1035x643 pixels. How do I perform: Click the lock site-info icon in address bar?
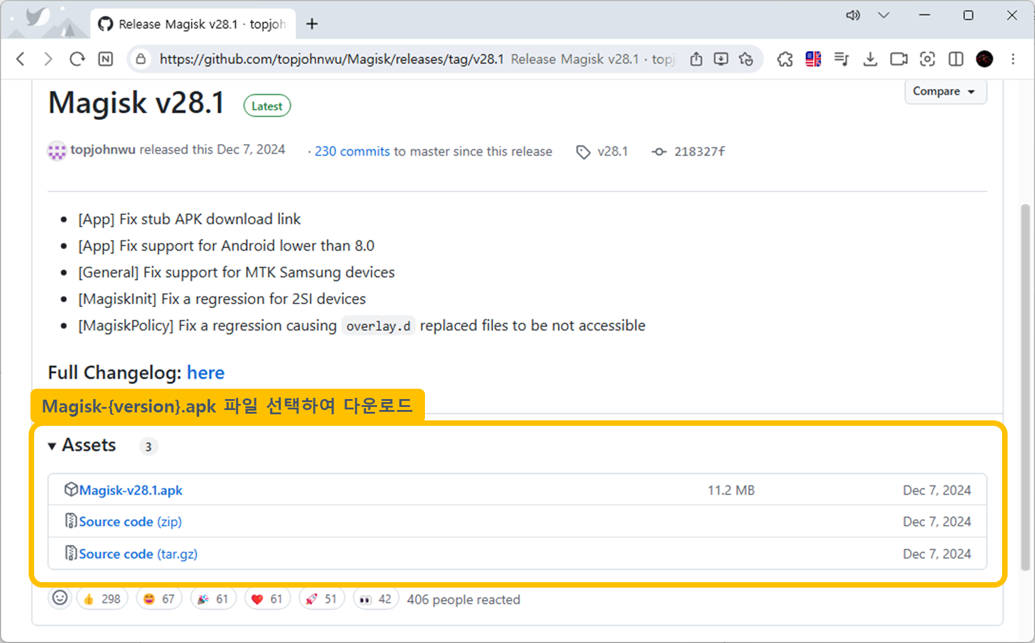141,59
